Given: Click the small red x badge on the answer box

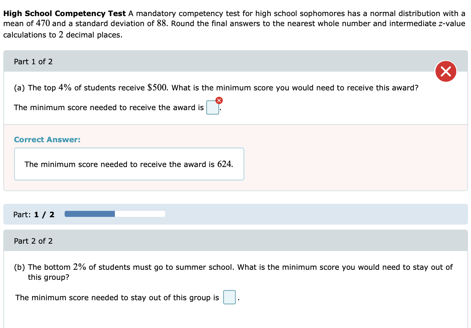Looking at the screenshot, I should 219,100.
